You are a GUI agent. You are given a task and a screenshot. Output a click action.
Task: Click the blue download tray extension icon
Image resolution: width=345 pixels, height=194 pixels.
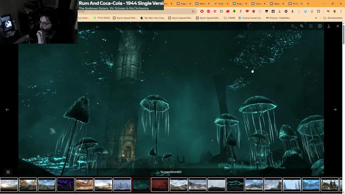pos(280,11)
